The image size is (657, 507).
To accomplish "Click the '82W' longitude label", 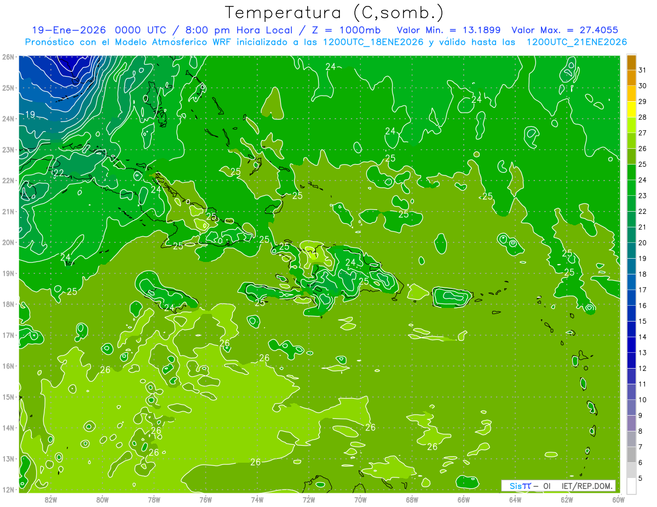I will [x=51, y=499].
